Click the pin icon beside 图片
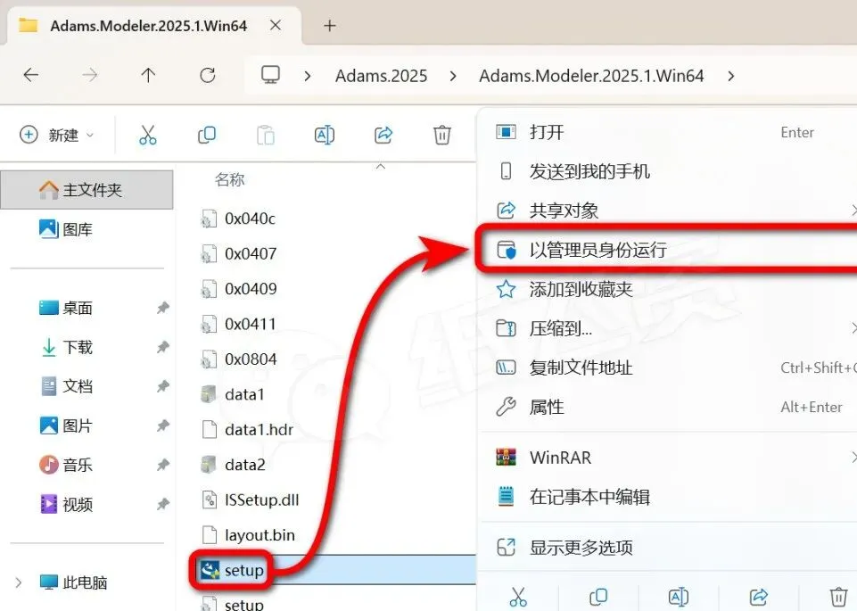The width and height of the screenshot is (857, 611). coord(163,425)
